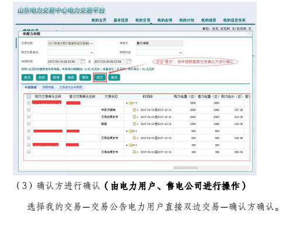283x229 pixels.
Task: Click the 3-1 folder icon in table
Action: coord(130,145)
